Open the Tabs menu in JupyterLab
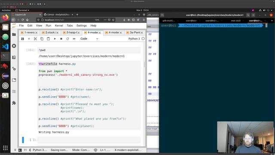This screenshot has width=275, height=155. 70,25
